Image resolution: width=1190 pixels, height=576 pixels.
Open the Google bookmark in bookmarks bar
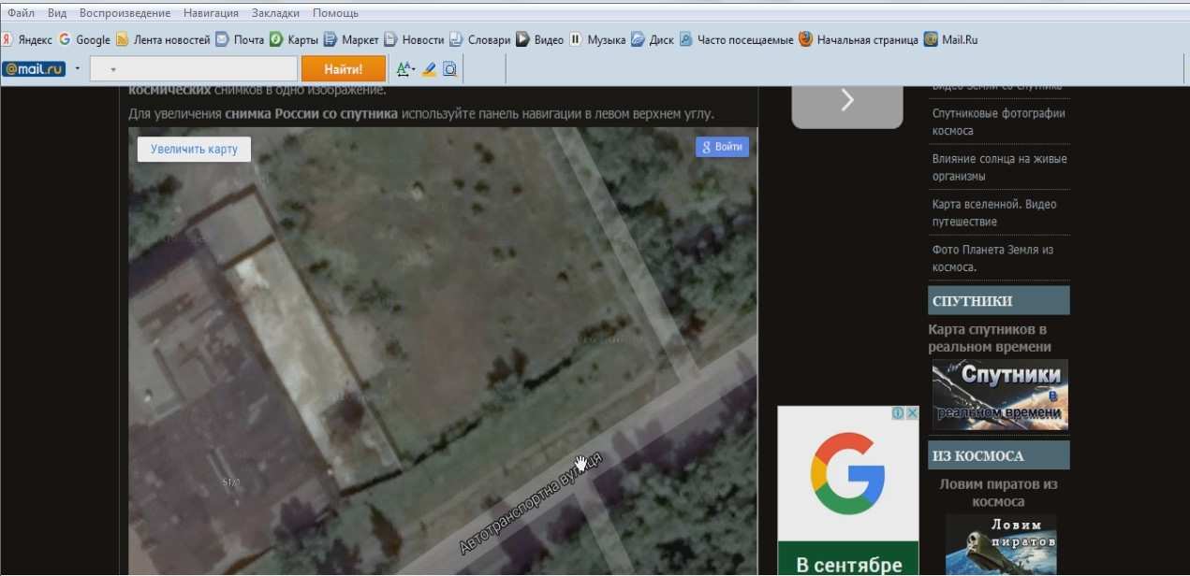click(84, 40)
